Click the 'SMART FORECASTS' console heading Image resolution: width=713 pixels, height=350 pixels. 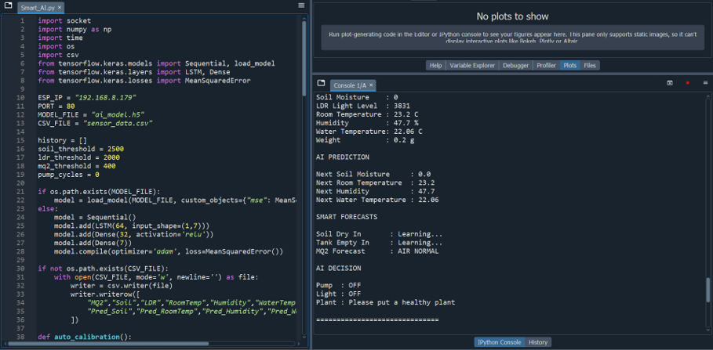point(347,217)
